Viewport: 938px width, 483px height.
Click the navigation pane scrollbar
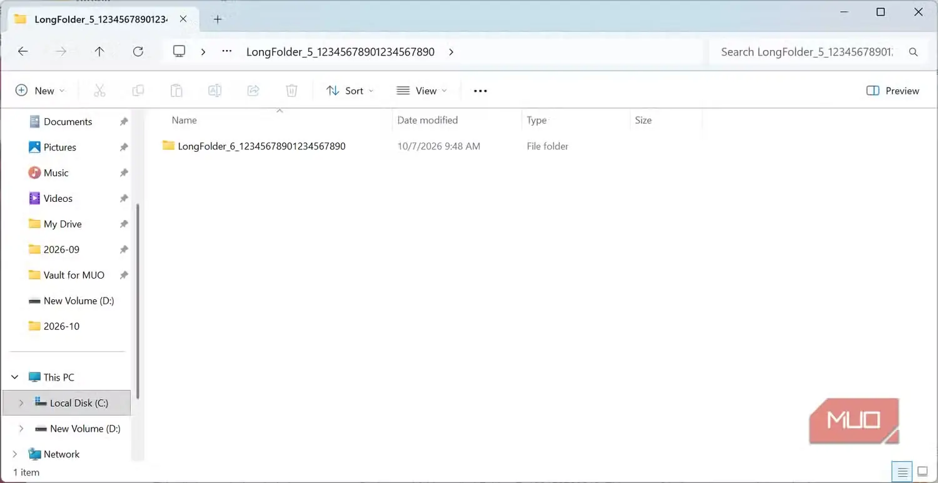pyautogui.click(x=138, y=300)
